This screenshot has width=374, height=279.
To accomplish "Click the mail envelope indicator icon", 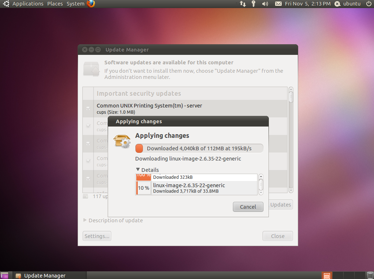I will click(279, 4).
